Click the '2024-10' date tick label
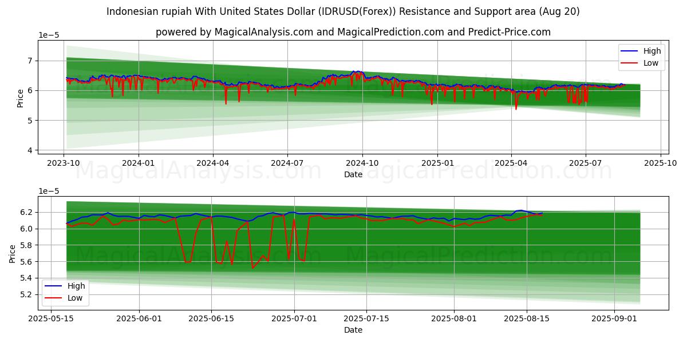Viewport: 687px width, 343px height. (x=362, y=162)
